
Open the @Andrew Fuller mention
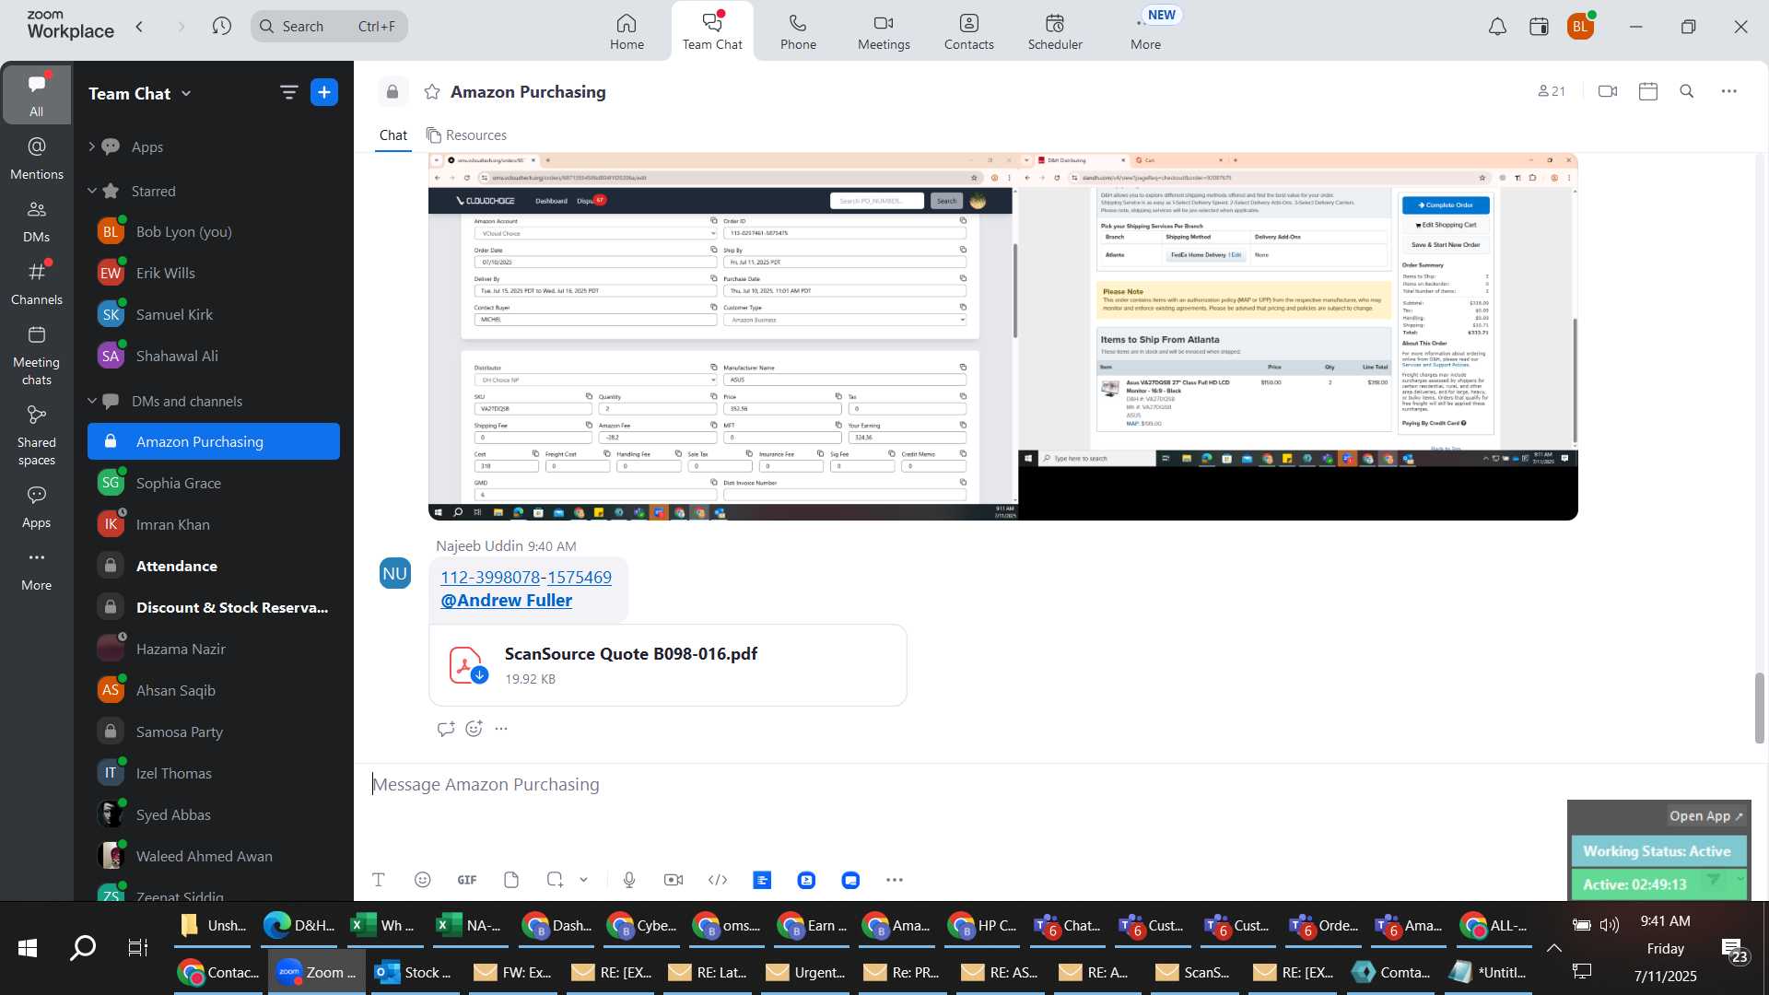coord(506,601)
